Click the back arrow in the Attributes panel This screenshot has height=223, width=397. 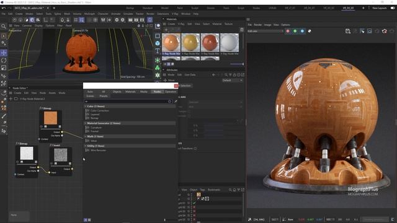[x=213, y=75]
